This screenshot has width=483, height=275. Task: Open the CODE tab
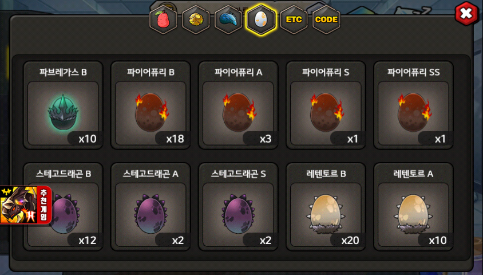click(x=326, y=19)
